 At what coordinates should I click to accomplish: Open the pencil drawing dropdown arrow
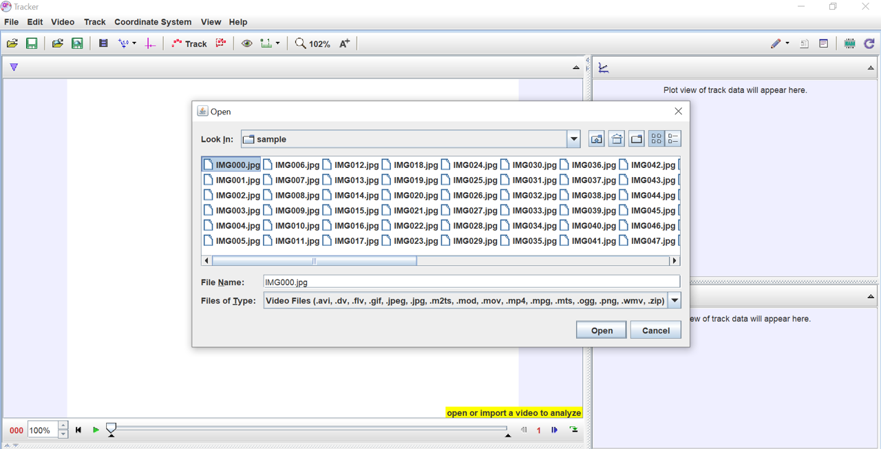tap(787, 43)
